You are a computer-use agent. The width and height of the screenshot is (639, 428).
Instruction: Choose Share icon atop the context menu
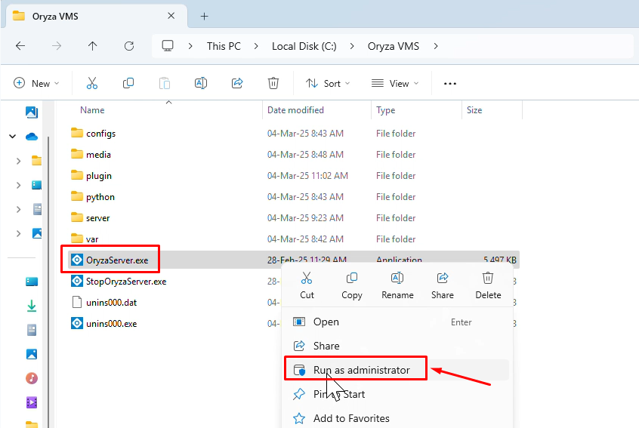point(443,285)
